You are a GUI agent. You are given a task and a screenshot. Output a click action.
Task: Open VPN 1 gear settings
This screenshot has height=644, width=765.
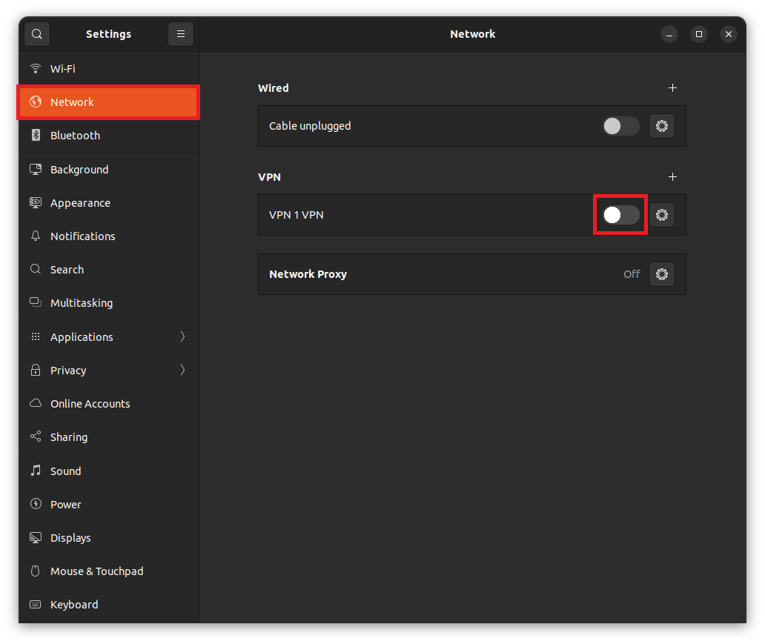tap(661, 215)
